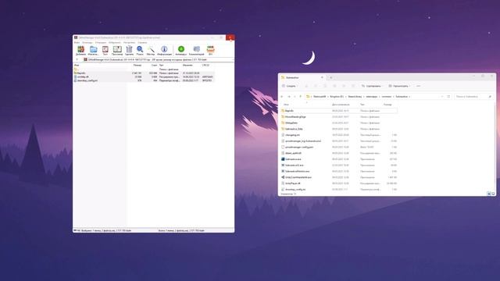Select UnityCrashHandler64.exe in File Explorer
Screen dimensions: 500x281
coord(339,177)
